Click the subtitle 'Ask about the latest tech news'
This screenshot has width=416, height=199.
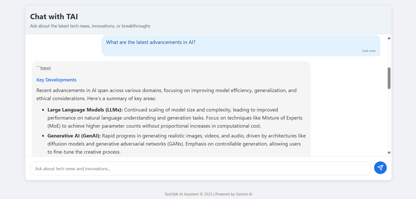[x=90, y=26]
